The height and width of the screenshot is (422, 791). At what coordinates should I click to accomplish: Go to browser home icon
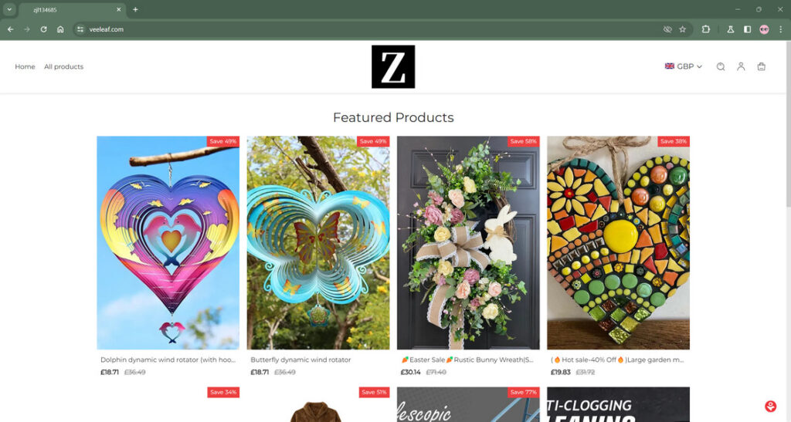pyautogui.click(x=60, y=29)
